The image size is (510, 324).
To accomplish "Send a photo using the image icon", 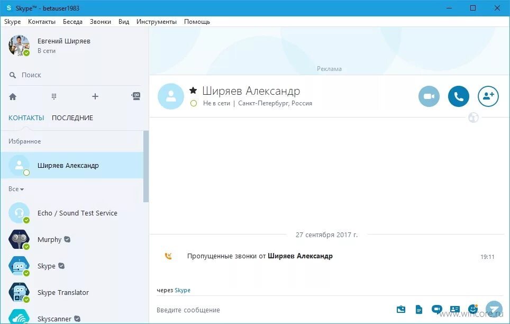I will coord(401,309).
